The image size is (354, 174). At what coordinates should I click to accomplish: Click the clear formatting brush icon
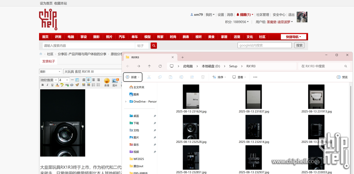77,85
